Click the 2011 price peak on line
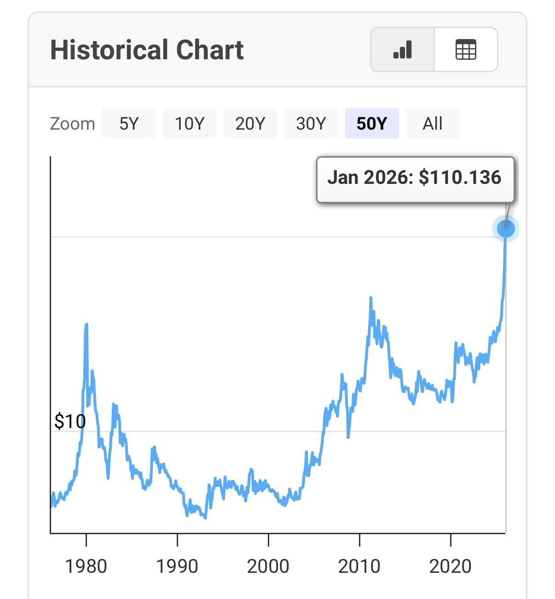Image resolution: width=555 pixels, height=599 pixels. click(370, 299)
